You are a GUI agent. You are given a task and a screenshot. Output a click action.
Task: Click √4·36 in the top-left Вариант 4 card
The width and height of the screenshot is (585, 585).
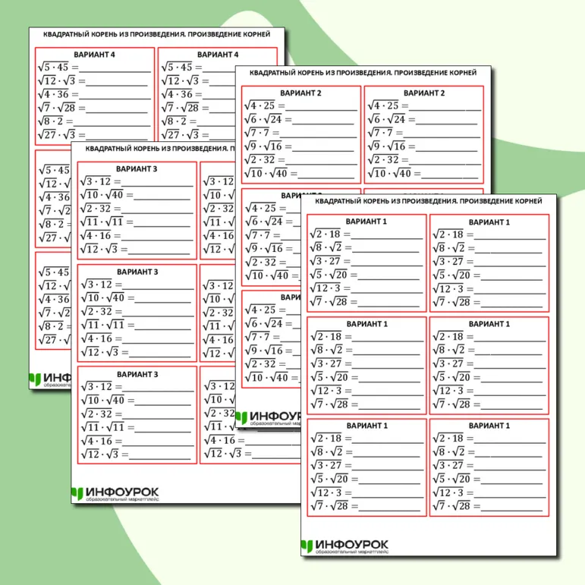point(53,94)
